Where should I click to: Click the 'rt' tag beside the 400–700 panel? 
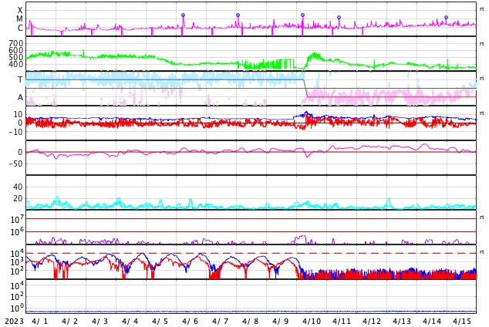click(x=481, y=44)
